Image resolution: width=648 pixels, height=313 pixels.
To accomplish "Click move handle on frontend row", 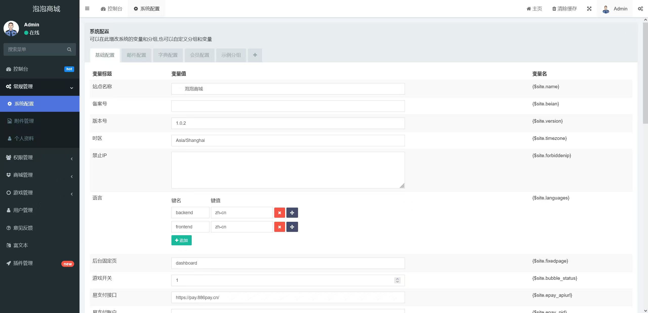I will point(292,227).
